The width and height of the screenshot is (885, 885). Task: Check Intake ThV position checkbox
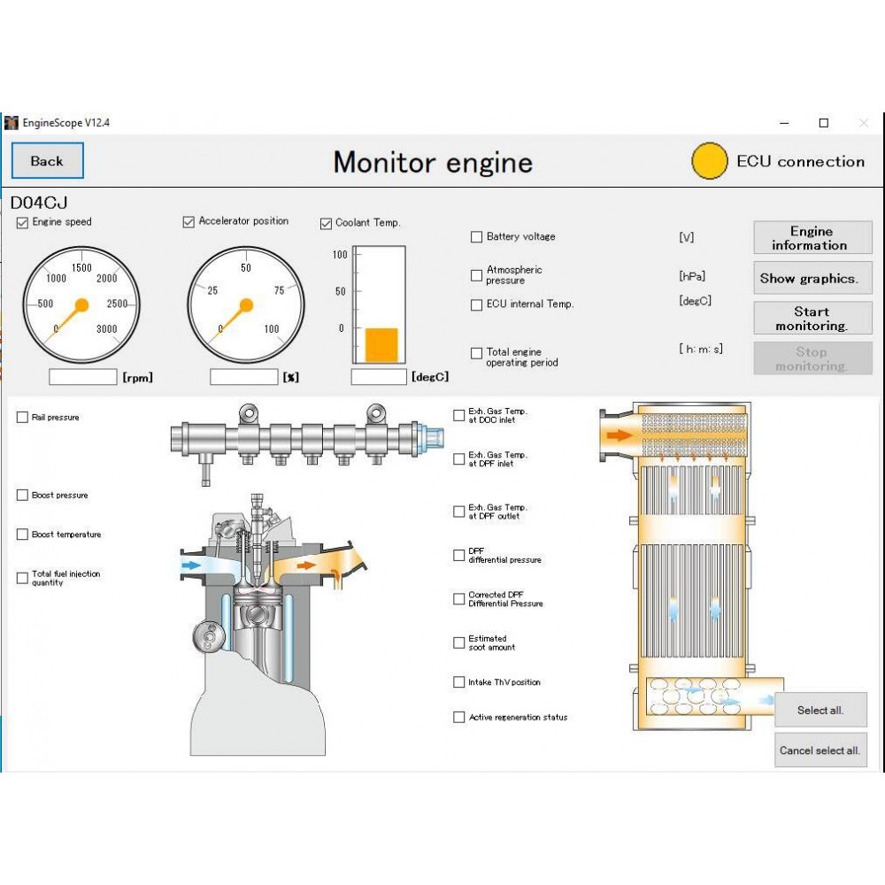click(458, 681)
